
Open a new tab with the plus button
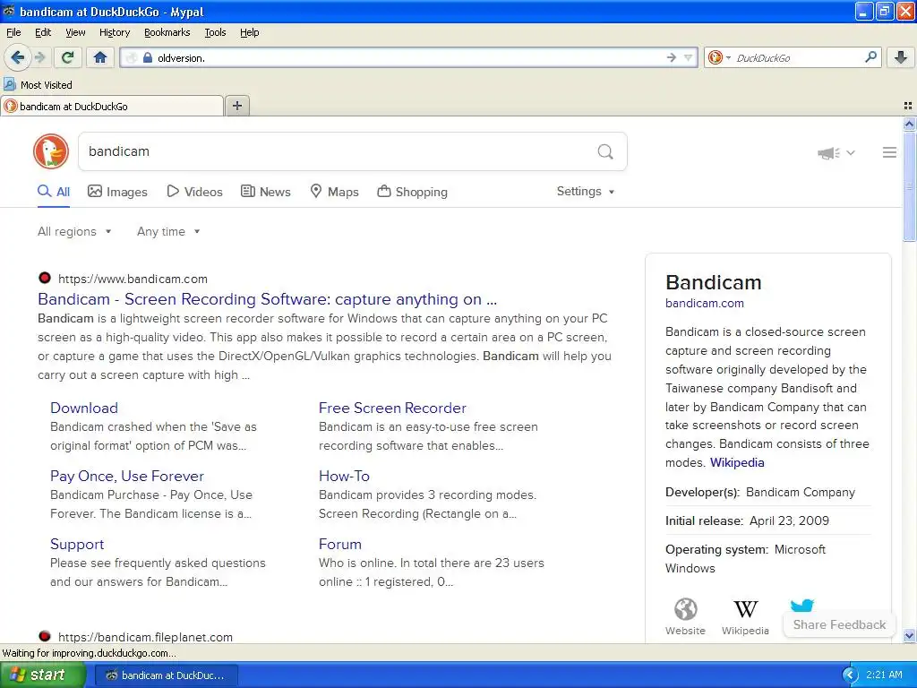[x=237, y=106]
